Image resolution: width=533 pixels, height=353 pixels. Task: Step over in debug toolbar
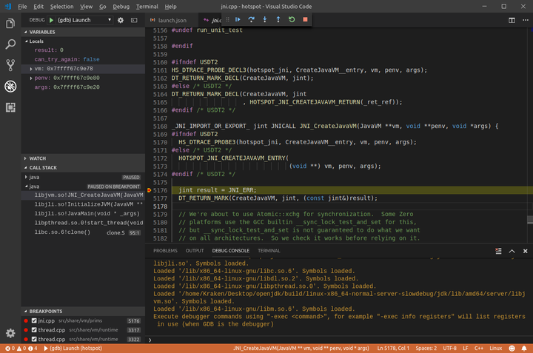(x=251, y=19)
